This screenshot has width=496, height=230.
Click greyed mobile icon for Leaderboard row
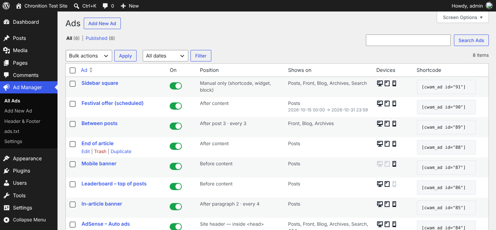click(x=394, y=184)
